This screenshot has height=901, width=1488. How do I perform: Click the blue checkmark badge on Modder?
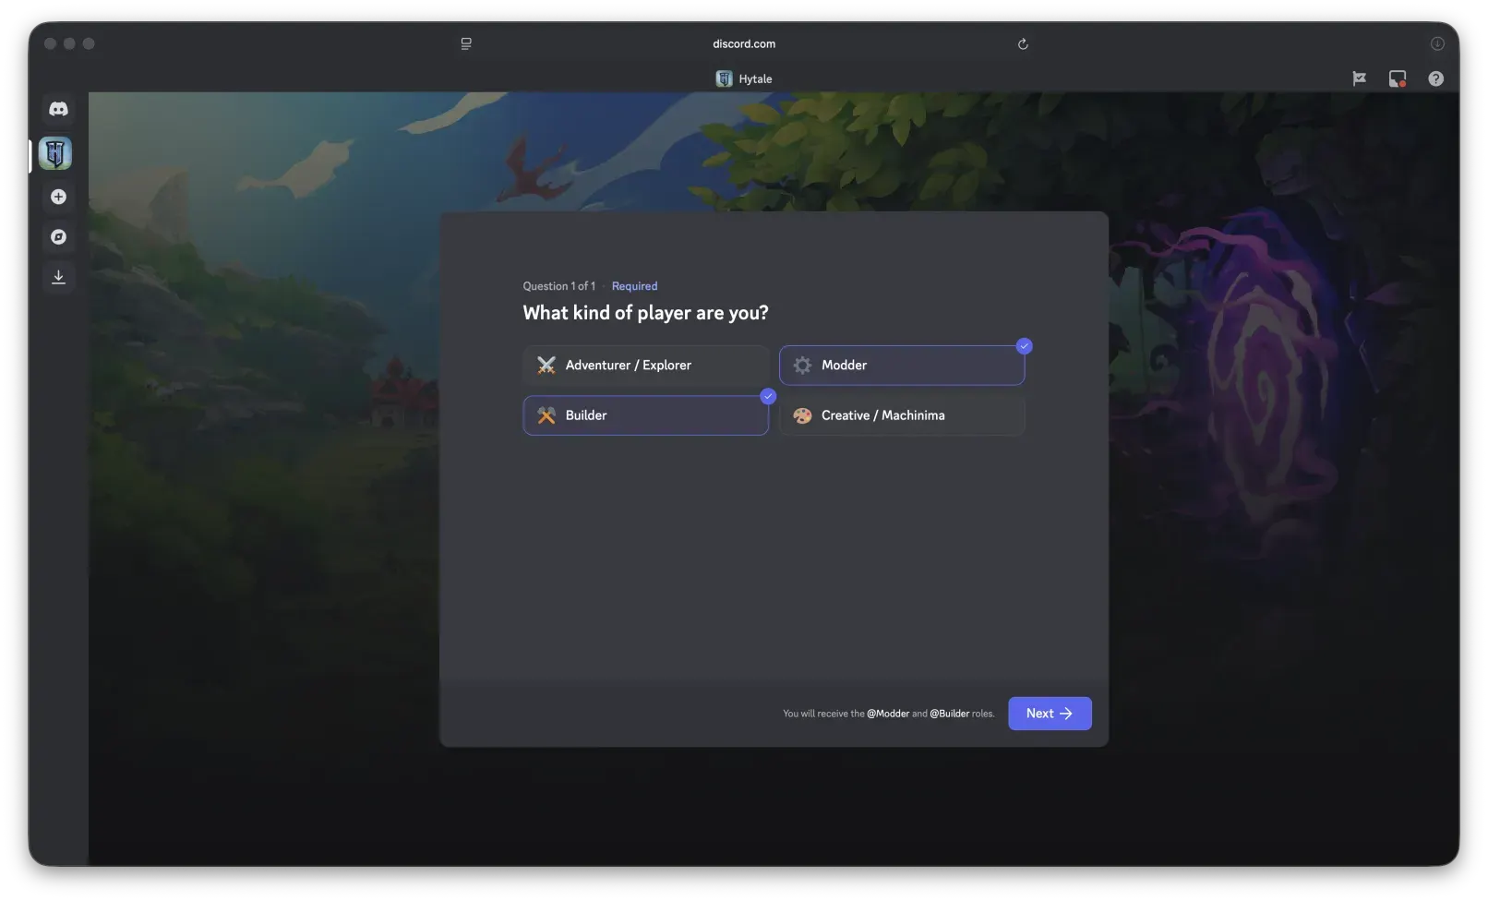pos(1024,346)
